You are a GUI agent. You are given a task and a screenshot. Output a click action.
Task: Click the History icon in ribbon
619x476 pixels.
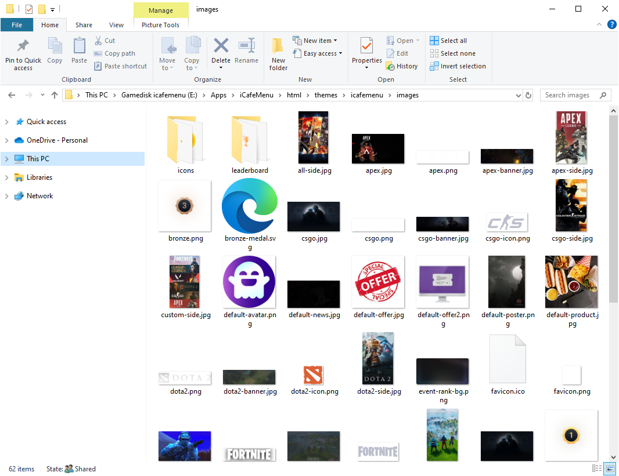click(x=390, y=66)
